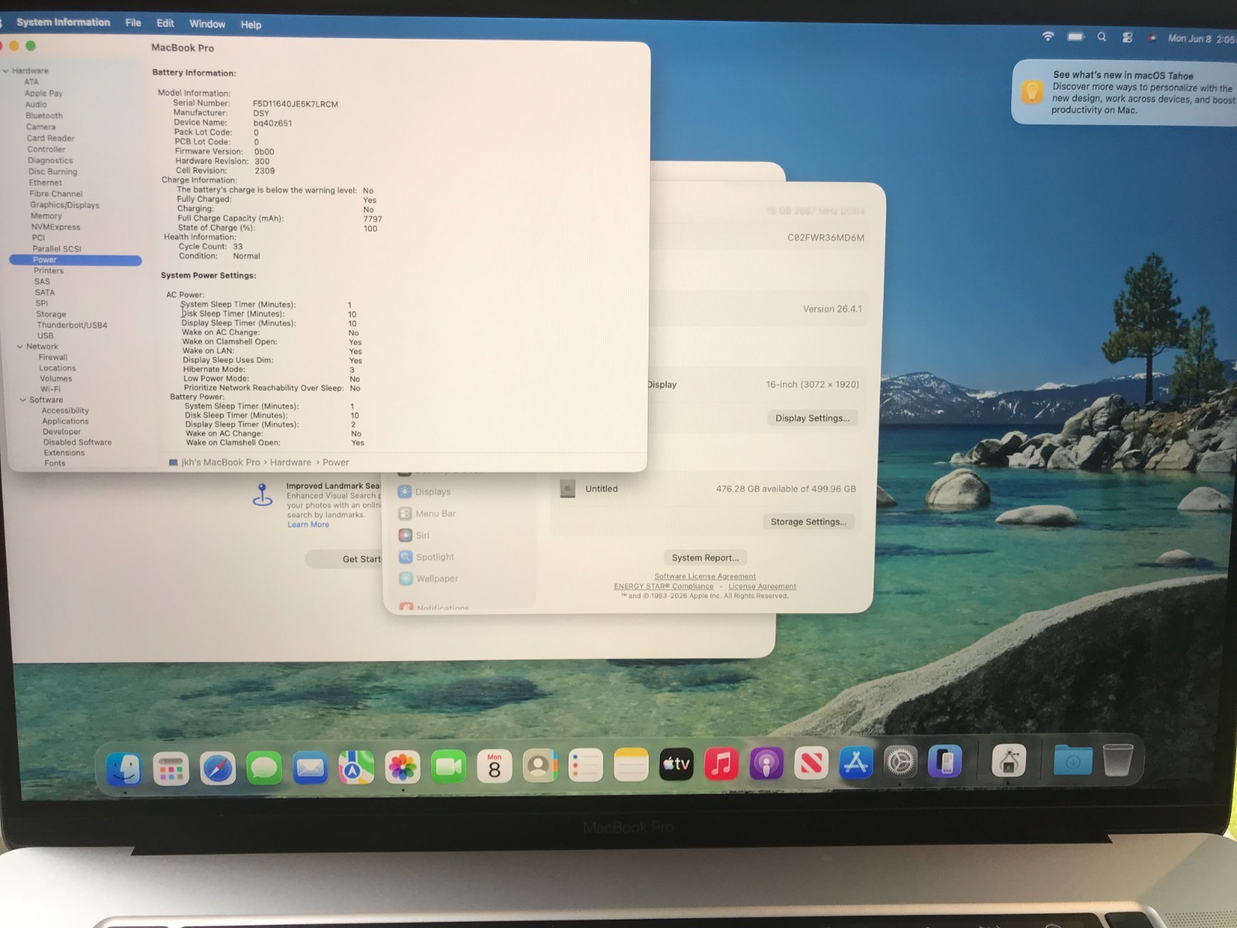Screen dimensions: 1237x928
Task: Open System Settings gear in the Dock
Action: tap(901, 763)
